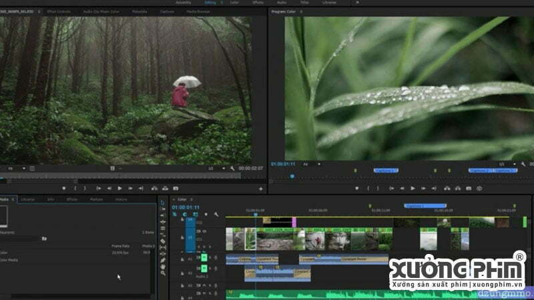Open Program monitor playback resolution dropdown
Viewport: 534px width, 300px height.
[x=507, y=164]
